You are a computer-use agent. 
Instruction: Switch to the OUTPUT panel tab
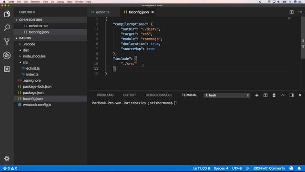tap(129, 95)
